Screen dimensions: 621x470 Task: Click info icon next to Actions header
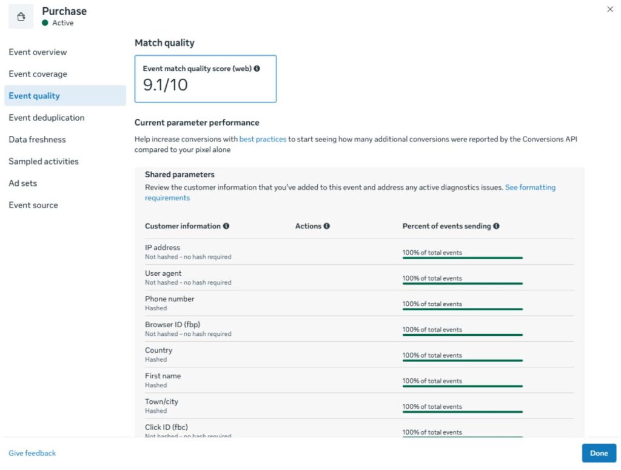(327, 226)
